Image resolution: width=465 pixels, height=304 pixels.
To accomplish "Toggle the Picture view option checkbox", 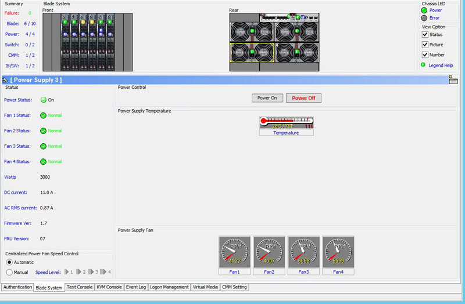I will point(425,45).
